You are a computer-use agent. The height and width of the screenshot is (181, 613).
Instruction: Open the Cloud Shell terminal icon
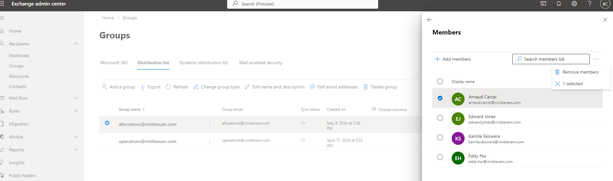[x=543, y=4]
